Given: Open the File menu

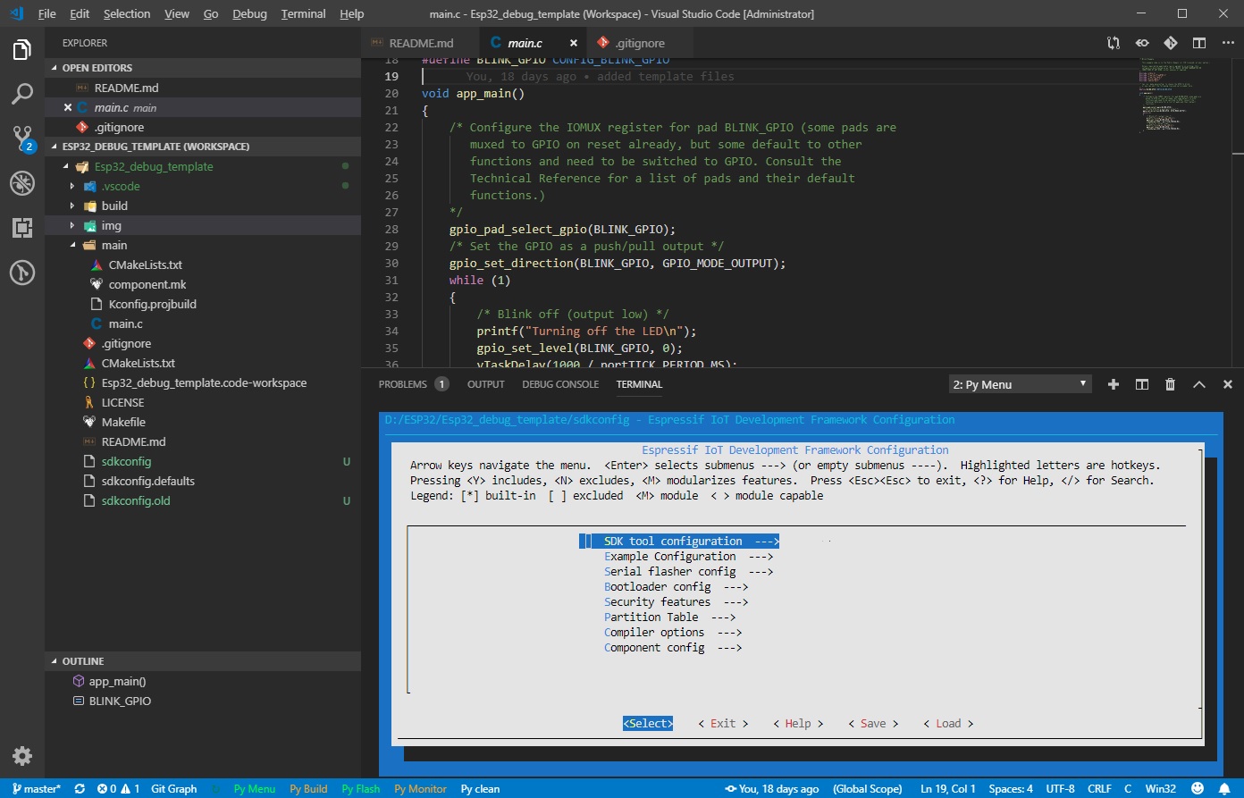Looking at the screenshot, I should point(46,14).
